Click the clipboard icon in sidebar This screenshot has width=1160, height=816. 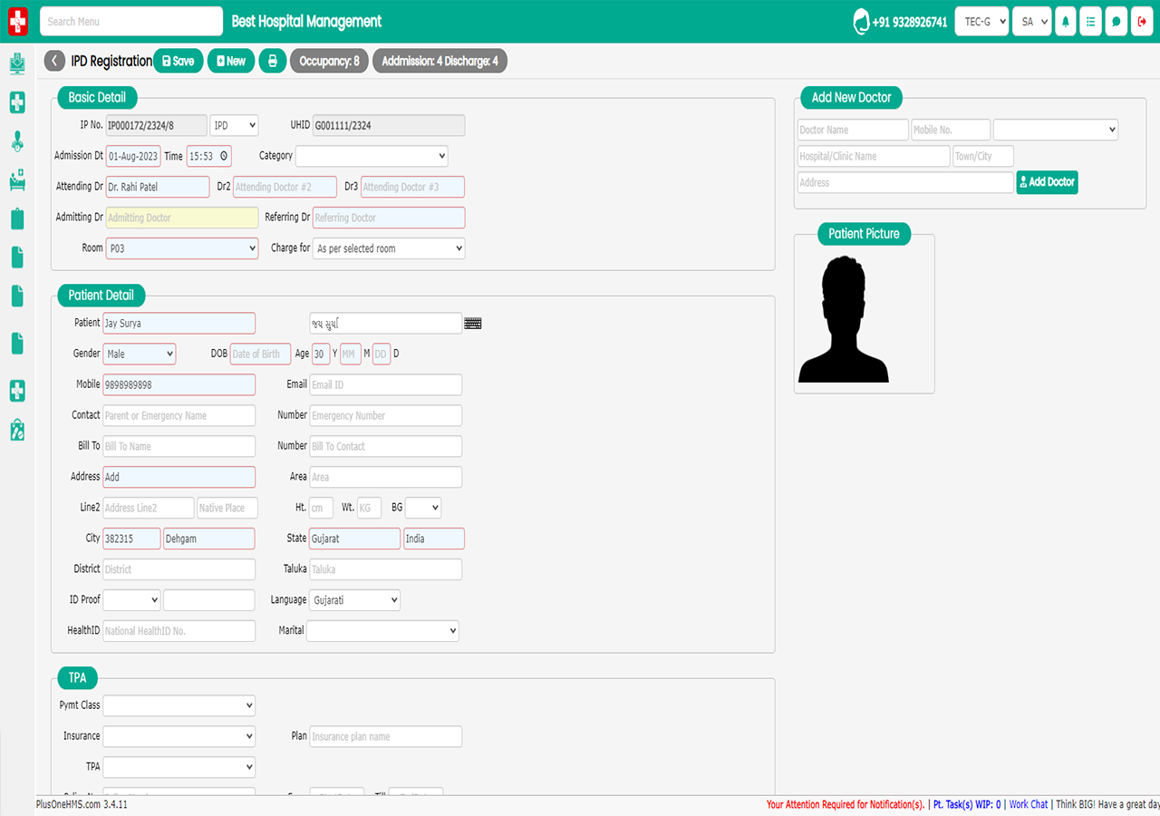17,219
